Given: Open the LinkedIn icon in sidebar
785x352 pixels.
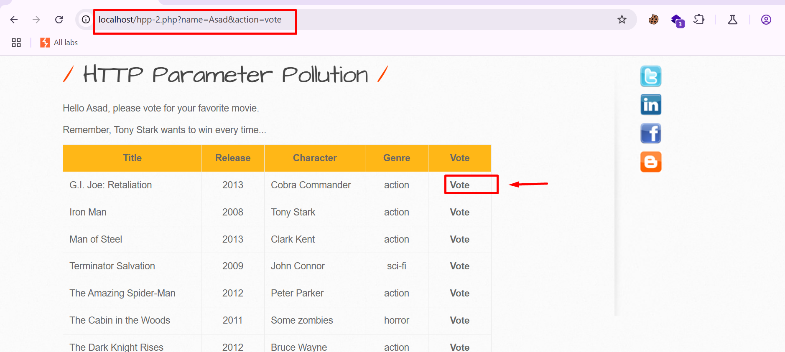Looking at the screenshot, I should [650, 105].
